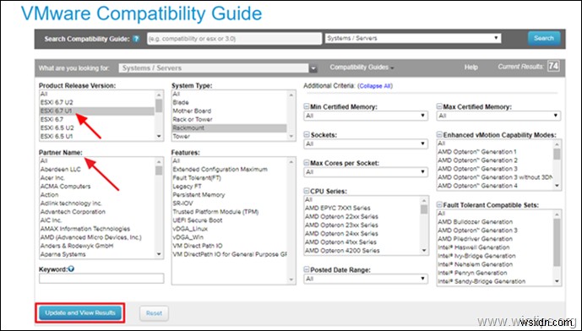Collapse the Sockets criteria section
The height and width of the screenshot is (331, 582).
(307, 135)
